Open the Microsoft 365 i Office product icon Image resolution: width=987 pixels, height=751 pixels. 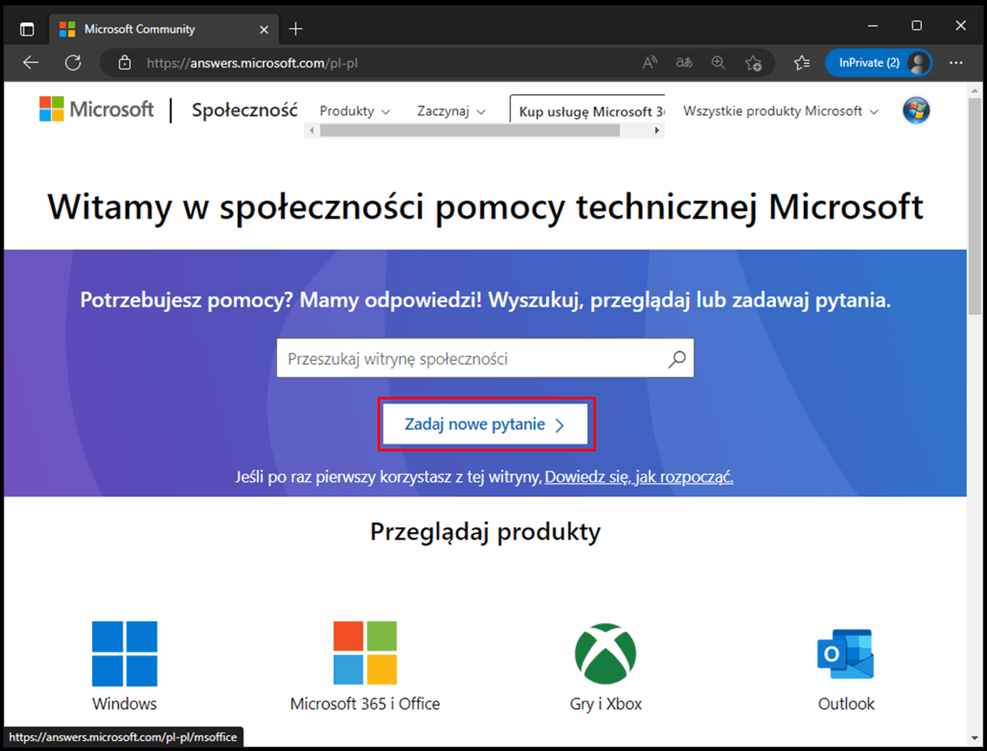[365, 653]
